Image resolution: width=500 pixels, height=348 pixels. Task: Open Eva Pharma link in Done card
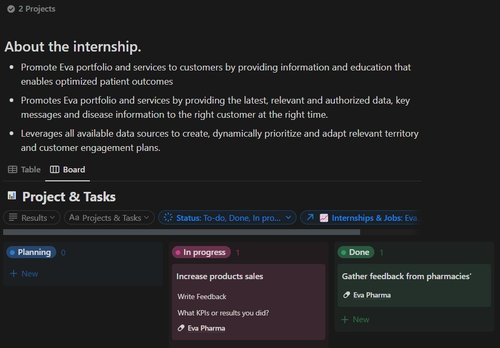click(372, 295)
